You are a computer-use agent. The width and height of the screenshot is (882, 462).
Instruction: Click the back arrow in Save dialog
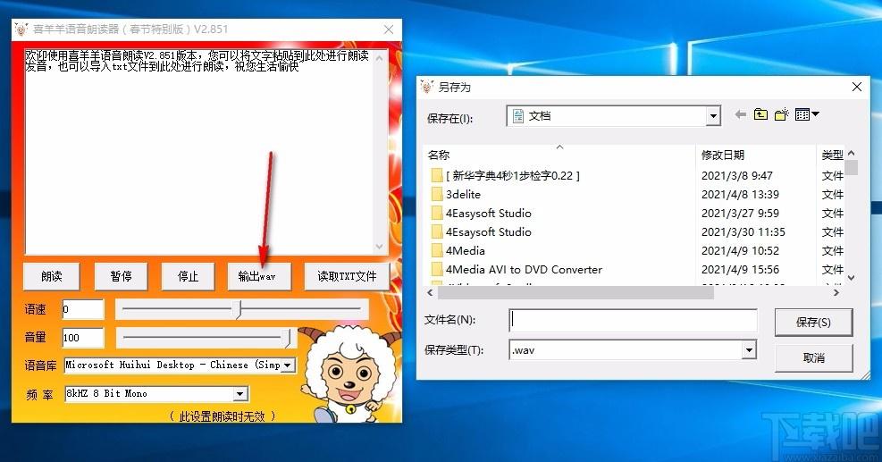(x=740, y=115)
